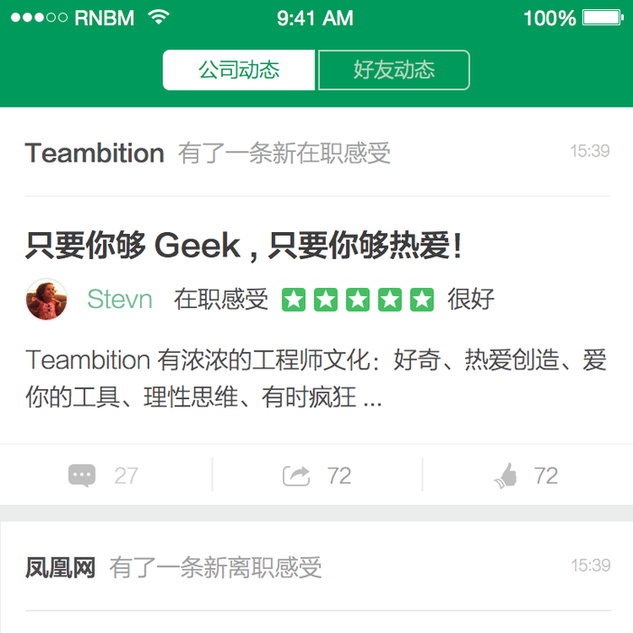Tap the comment count 27
The height and width of the screenshot is (633, 633).
[x=126, y=476]
